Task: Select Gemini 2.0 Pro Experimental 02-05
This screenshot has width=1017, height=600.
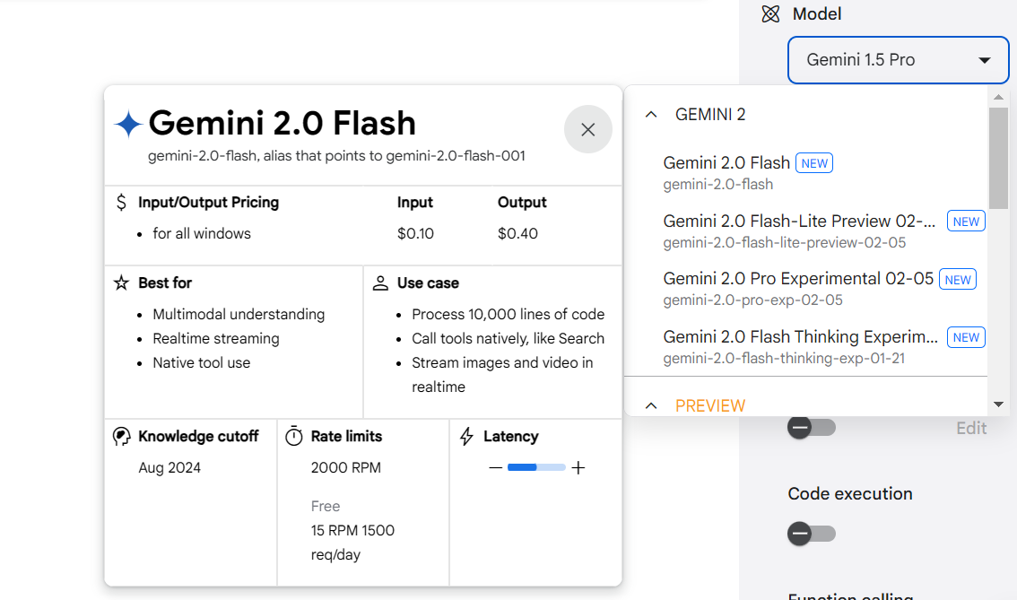Action: [x=797, y=279]
